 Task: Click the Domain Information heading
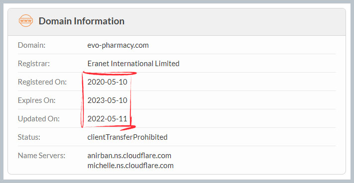[x=82, y=21]
